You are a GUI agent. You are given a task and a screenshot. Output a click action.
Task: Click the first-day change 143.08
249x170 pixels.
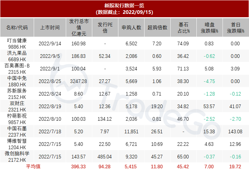(x=235, y=131)
